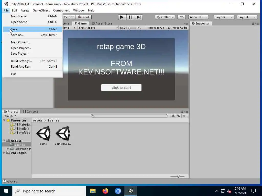The image size is (262, 196).
Task: Open the cloud services icon button
Action: (182, 17)
